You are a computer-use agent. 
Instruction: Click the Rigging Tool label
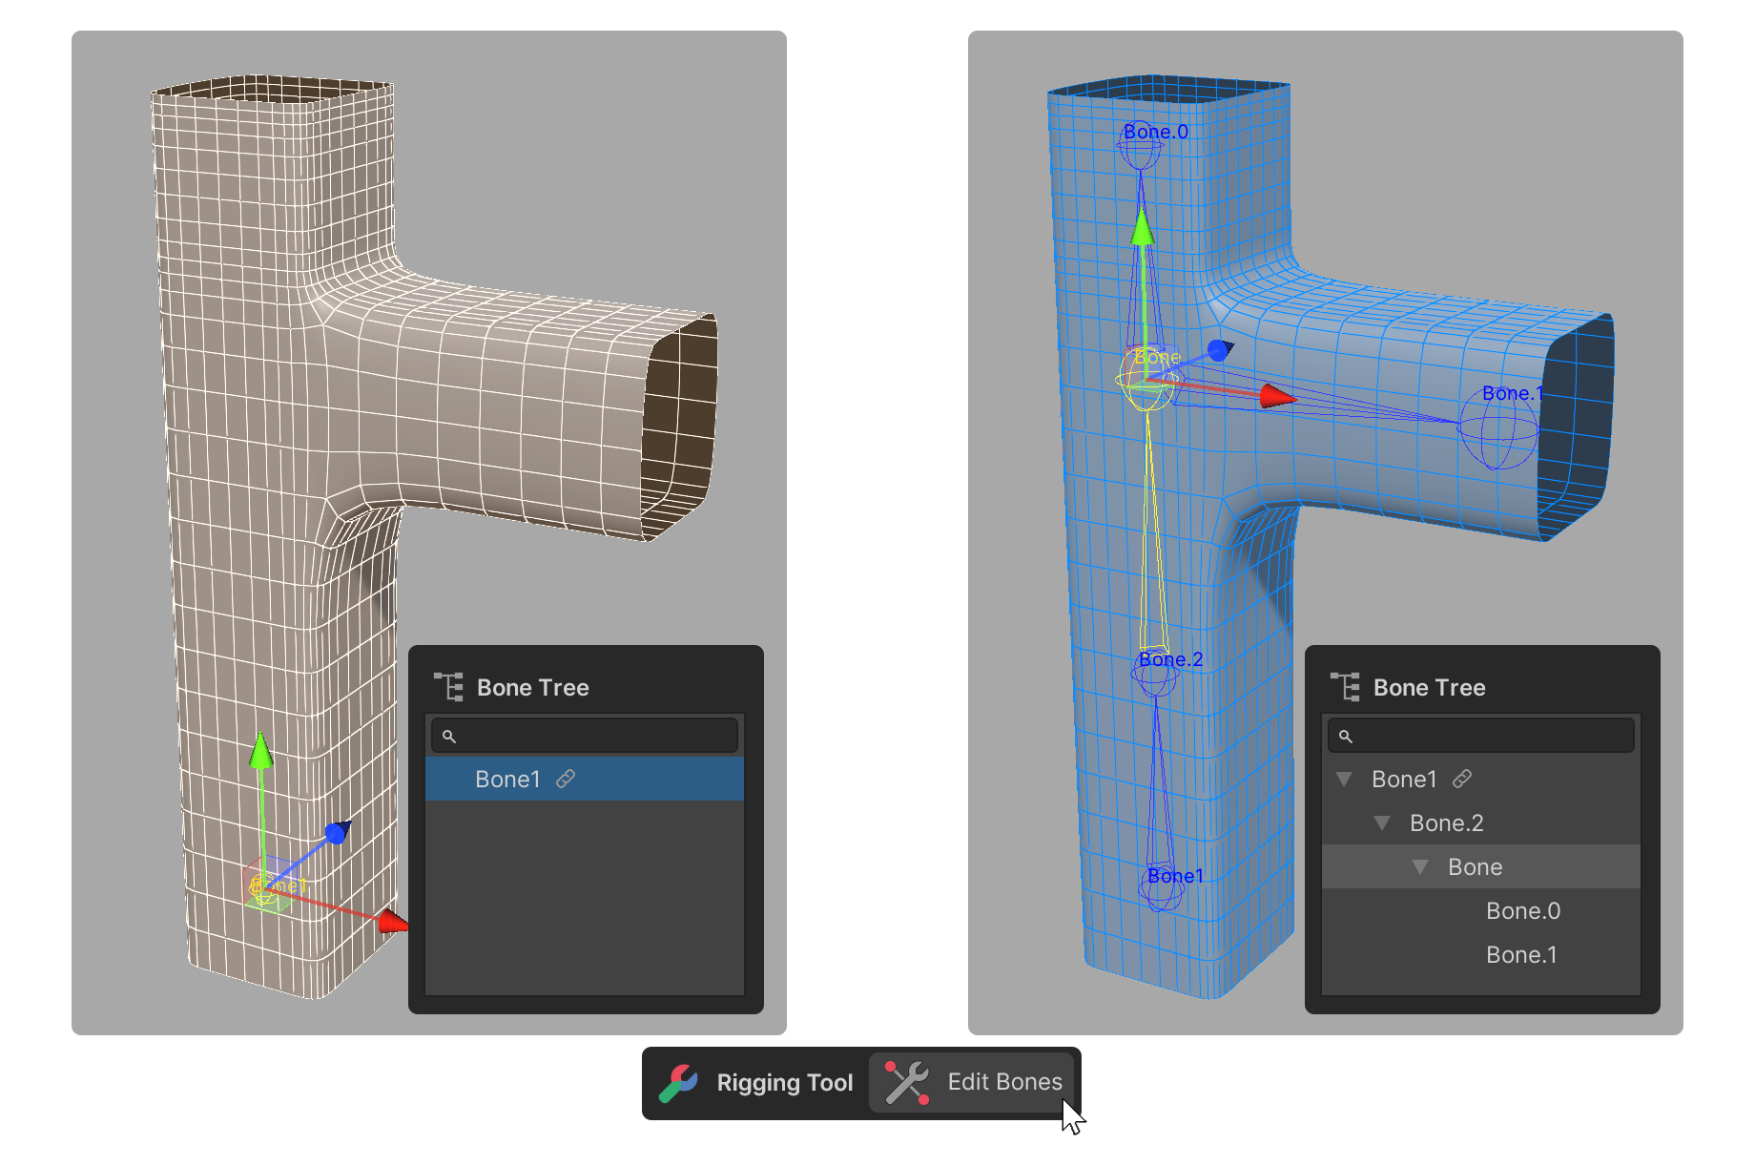point(784,1083)
